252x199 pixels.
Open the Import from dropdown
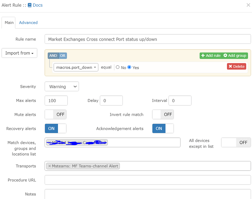(19, 53)
